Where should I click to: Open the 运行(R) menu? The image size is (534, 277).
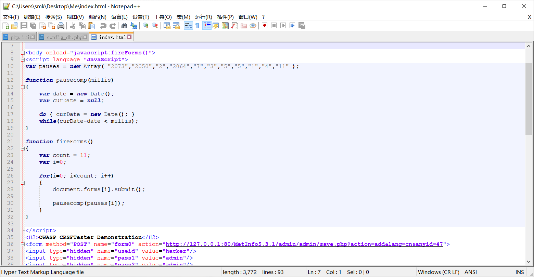204,17
